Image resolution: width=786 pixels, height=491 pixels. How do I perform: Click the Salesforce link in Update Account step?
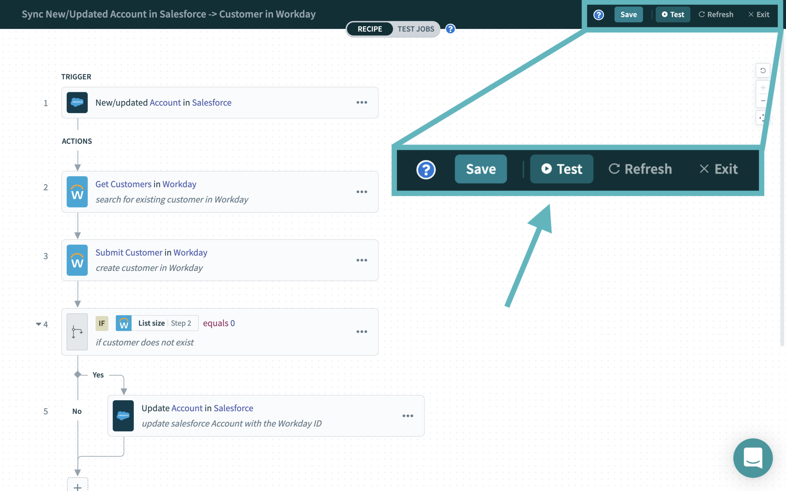(233, 408)
